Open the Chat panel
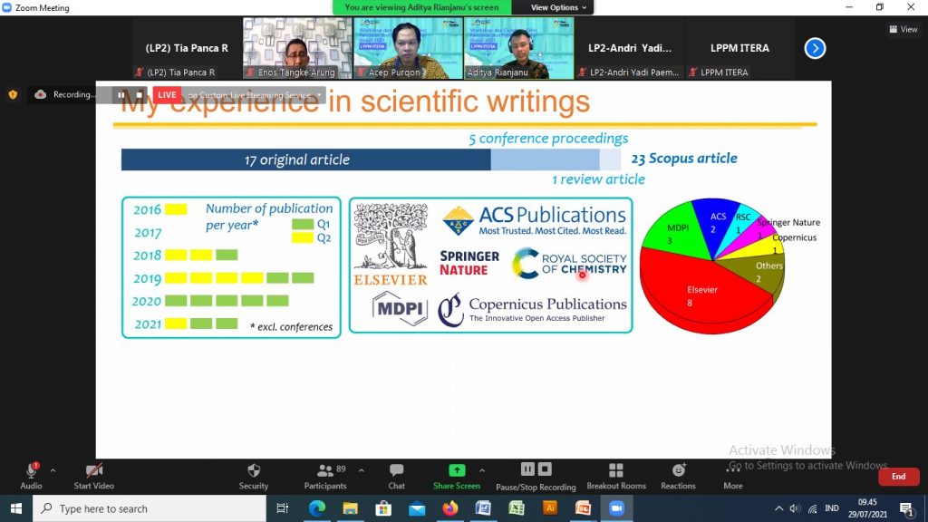Image resolution: width=928 pixels, height=522 pixels. pos(397,477)
